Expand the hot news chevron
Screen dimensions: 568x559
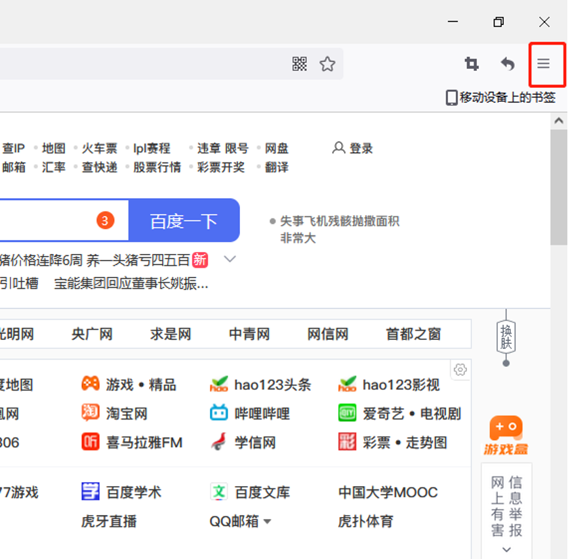(x=230, y=259)
